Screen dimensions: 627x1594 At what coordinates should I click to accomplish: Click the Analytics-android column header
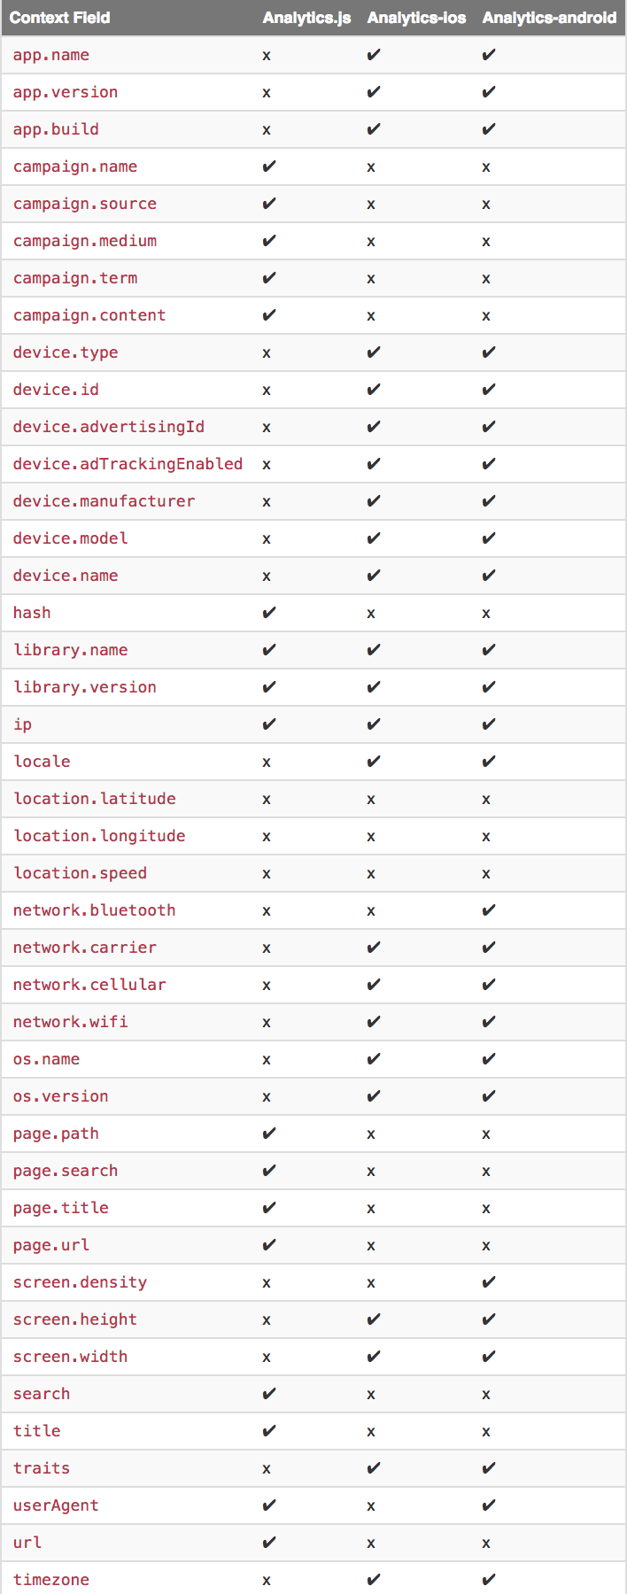[549, 18]
